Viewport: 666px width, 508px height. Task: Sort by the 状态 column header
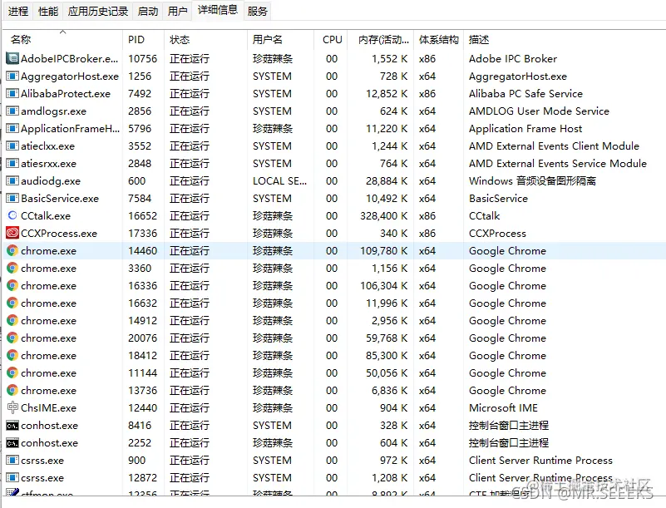tap(205, 40)
